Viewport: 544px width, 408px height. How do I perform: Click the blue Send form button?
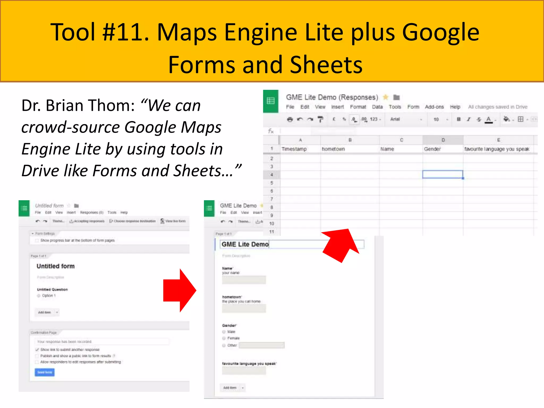[x=45, y=372]
